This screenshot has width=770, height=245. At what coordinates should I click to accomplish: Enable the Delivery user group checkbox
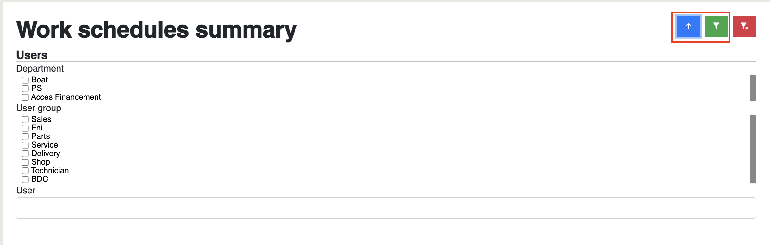(25, 154)
